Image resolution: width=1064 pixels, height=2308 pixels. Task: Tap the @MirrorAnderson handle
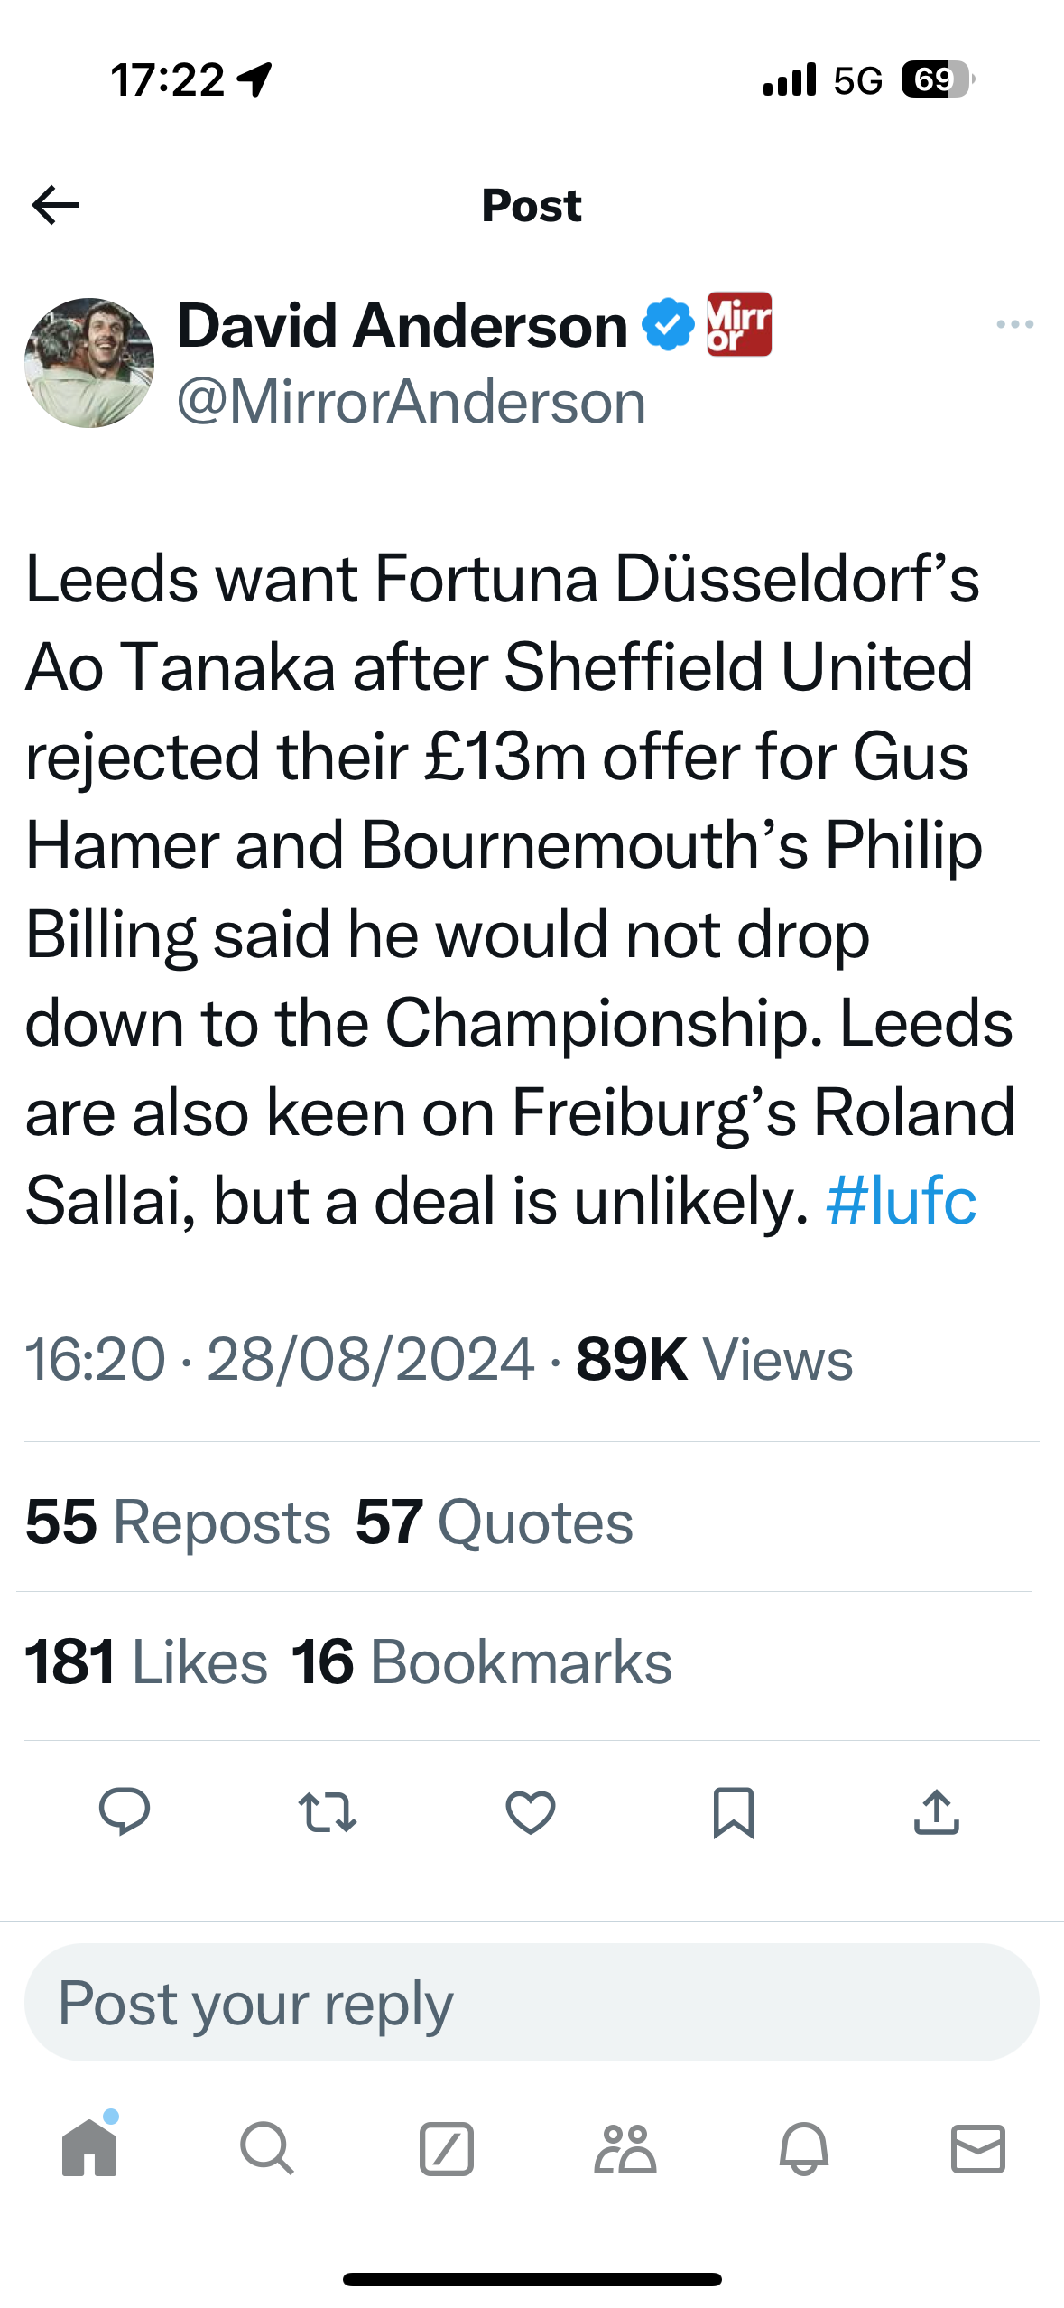(x=412, y=401)
